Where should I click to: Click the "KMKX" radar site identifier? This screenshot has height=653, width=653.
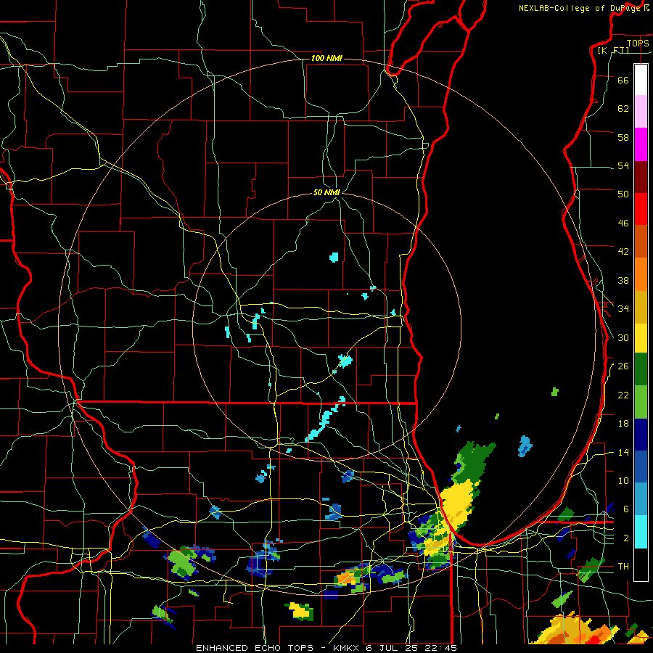pyautogui.click(x=345, y=648)
